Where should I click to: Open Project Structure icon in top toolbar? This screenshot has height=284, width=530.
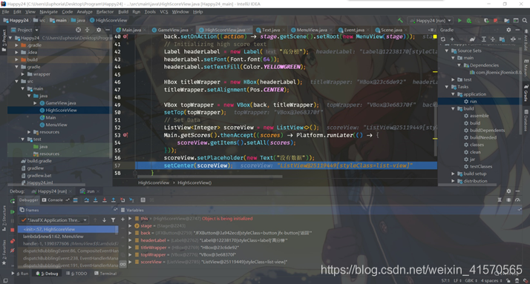tap(506, 21)
